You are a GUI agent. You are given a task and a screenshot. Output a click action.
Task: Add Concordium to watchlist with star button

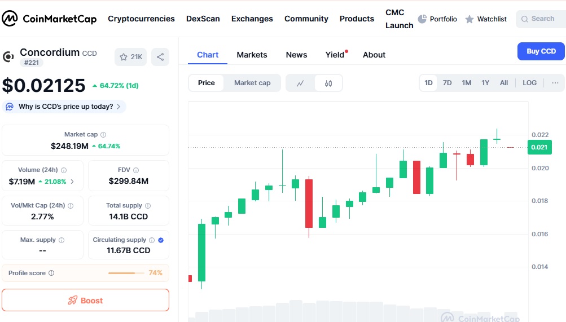click(130, 57)
